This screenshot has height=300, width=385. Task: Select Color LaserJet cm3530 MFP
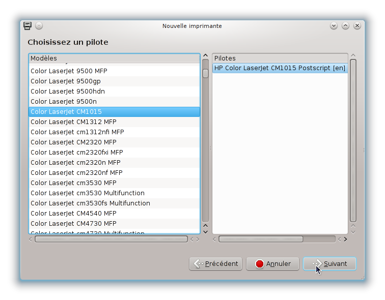114,183
